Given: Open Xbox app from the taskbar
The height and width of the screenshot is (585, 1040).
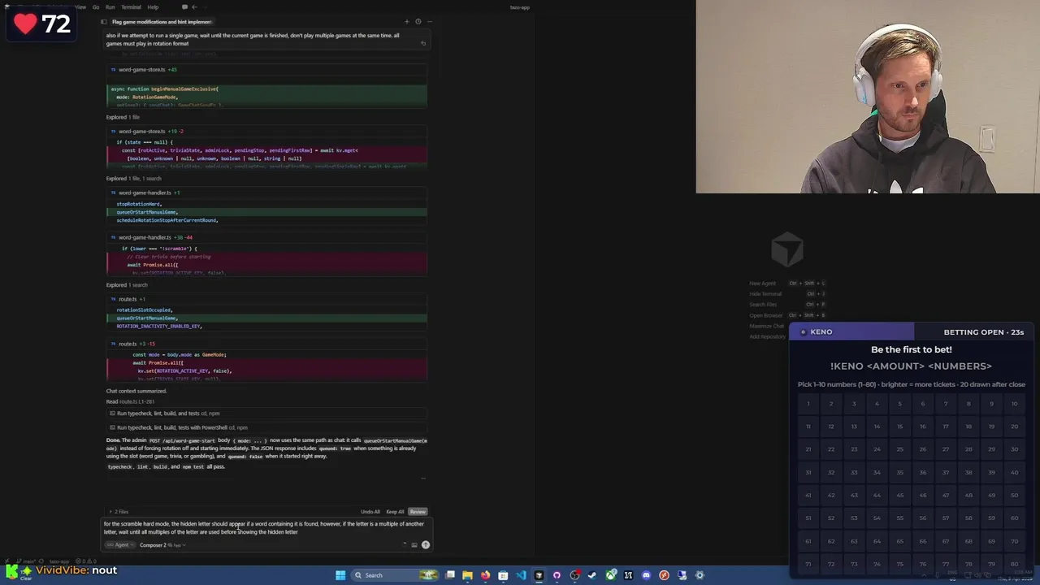Looking at the screenshot, I should 611,575.
